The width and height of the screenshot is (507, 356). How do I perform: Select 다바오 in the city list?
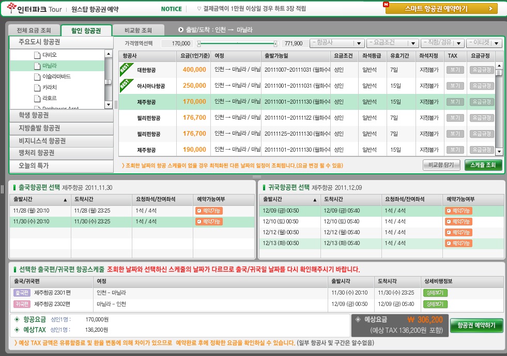tap(50, 55)
